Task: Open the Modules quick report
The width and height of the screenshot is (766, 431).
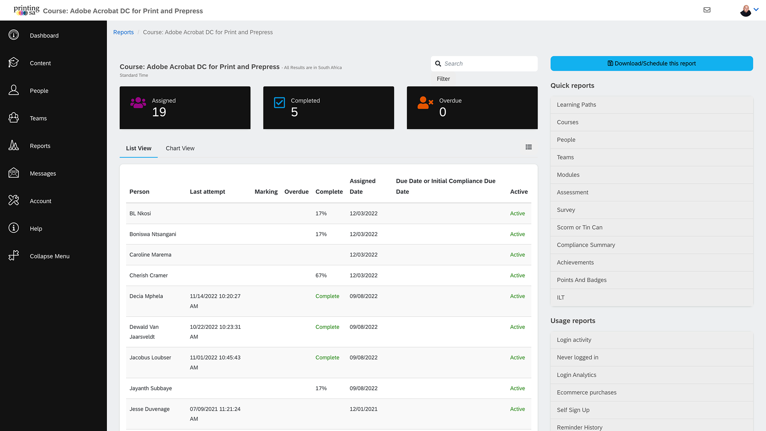Action: tap(651, 175)
